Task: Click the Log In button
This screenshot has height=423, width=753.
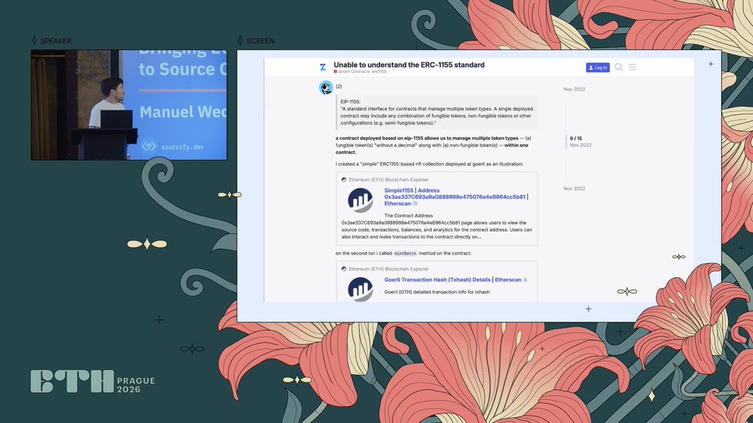Action: click(x=597, y=68)
